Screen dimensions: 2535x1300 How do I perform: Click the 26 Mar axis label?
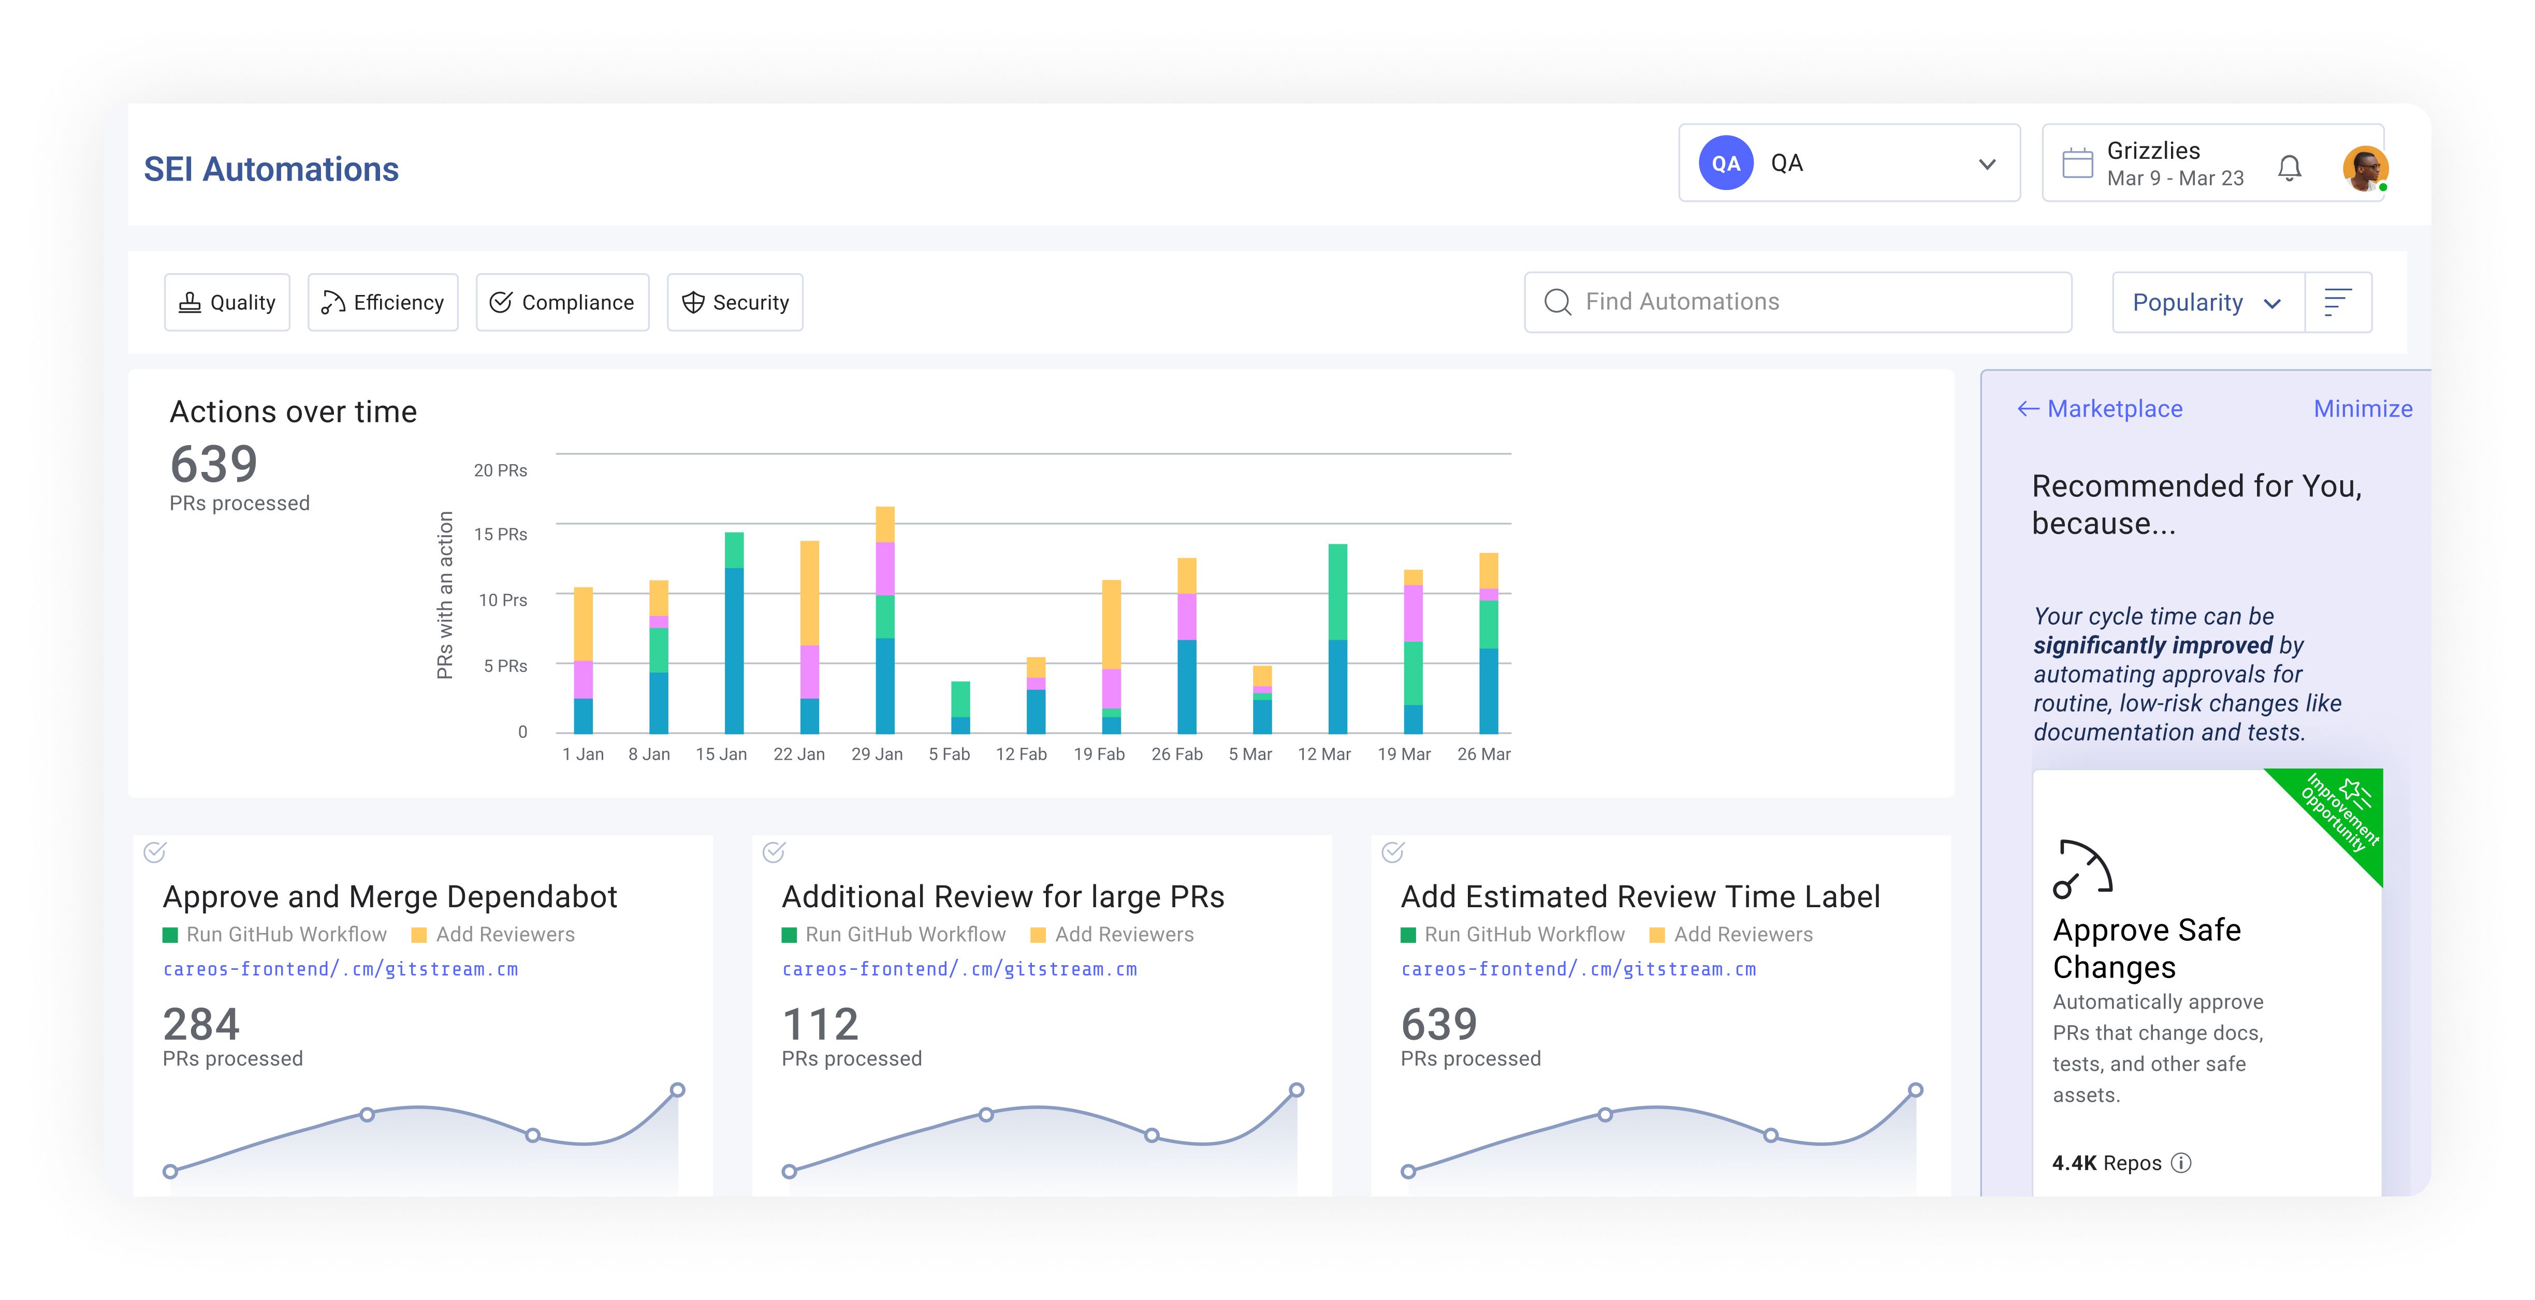(x=1484, y=754)
